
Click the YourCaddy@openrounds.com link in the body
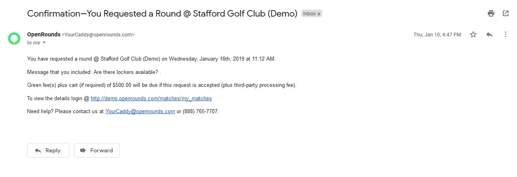pyautogui.click(x=140, y=111)
